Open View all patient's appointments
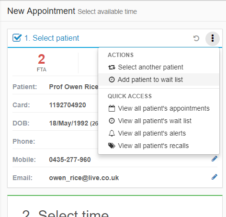Image resolution: width=226 pixels, height=217 pixels. click(x=159, y=108)
